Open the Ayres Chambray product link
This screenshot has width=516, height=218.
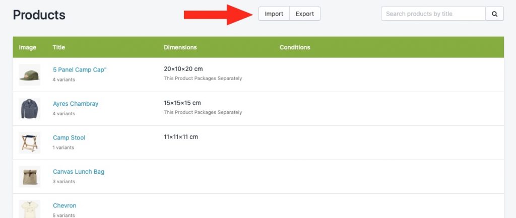76,104
